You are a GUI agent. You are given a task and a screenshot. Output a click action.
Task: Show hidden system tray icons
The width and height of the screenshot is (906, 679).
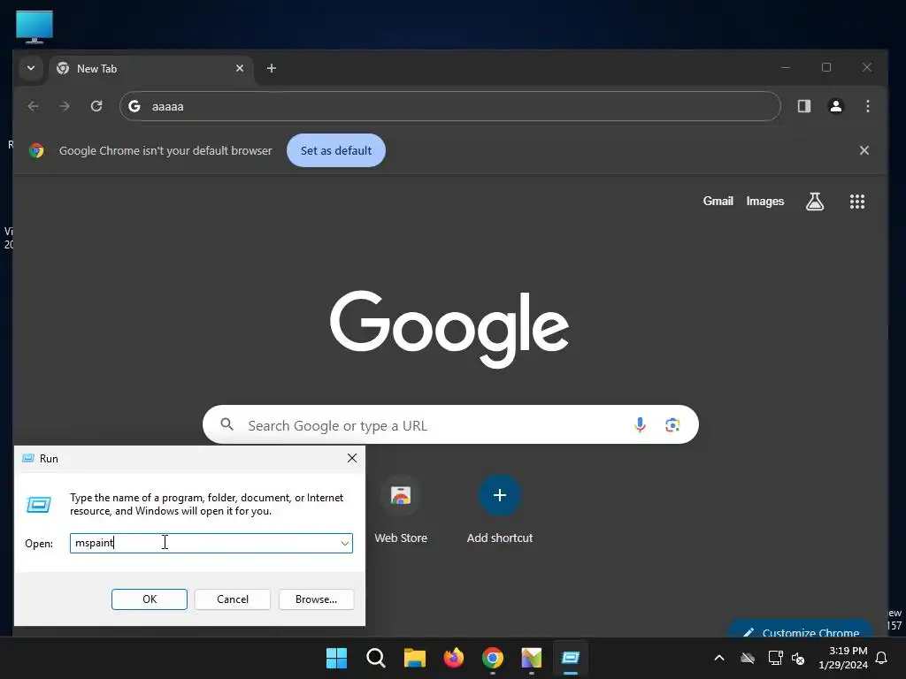point(719,658)
